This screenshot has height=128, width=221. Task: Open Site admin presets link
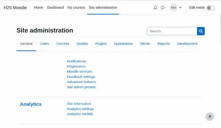coord(81,87)
